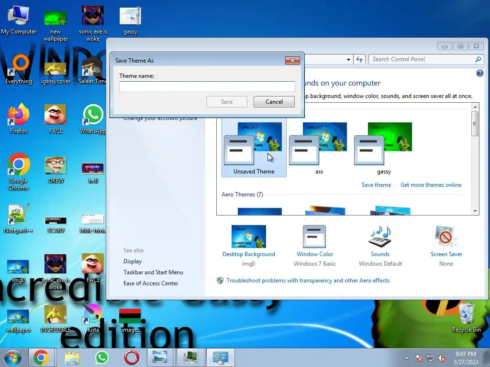Open Chrome from the taskbar
The height and width of the screenshot is (367, 490).
point(41,357)
